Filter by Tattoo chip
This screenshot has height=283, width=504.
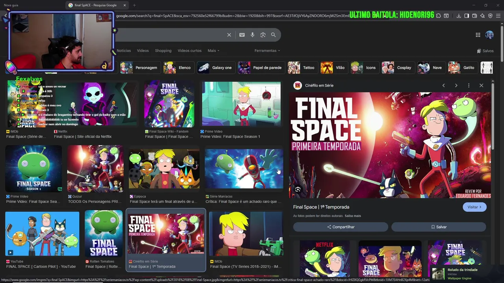[302, 68]
